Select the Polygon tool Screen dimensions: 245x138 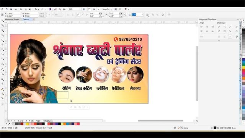pyautogui.click(x=2, y=59)
